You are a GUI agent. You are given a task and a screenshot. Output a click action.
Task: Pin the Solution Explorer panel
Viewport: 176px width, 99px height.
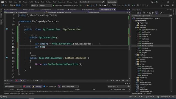click(x=169, y=10)
